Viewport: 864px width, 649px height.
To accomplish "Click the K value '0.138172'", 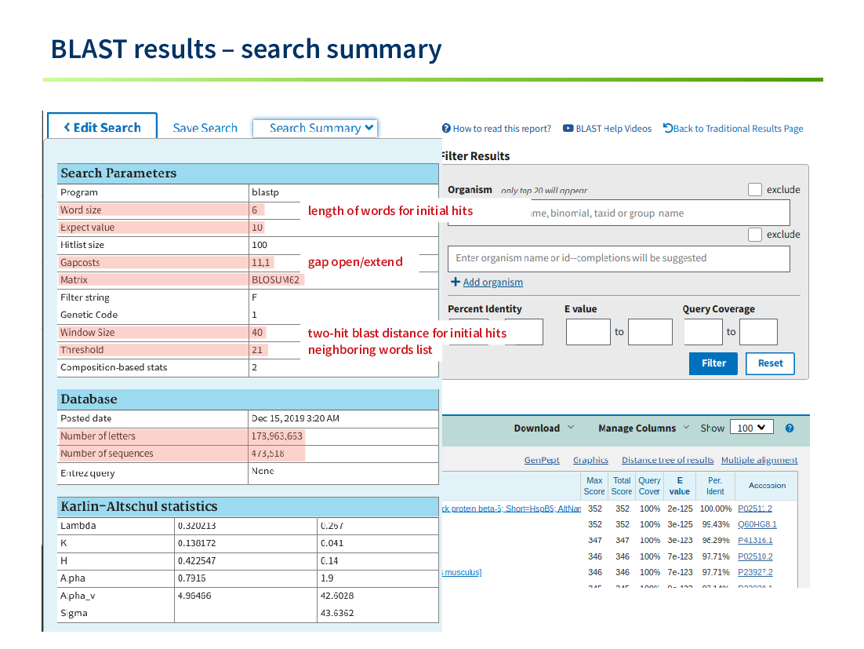I will tap(197, 543).
